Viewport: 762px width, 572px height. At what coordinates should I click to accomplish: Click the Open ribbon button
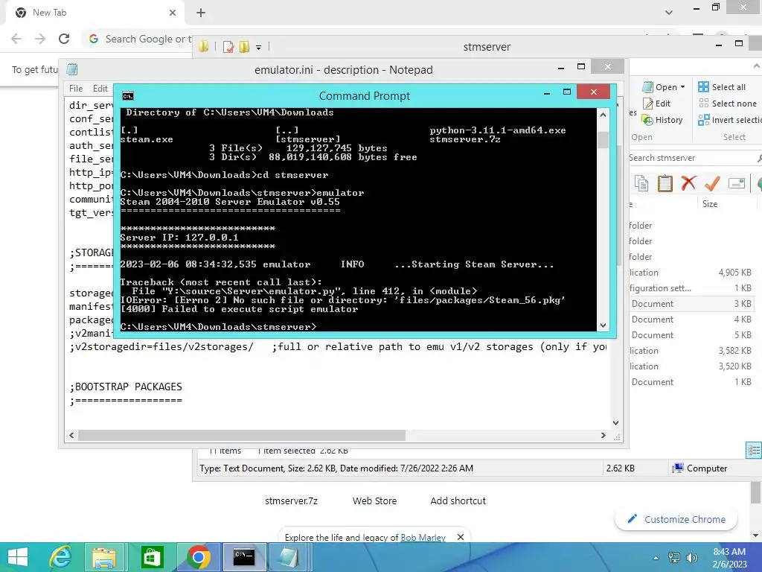pyautogui.click(x=659, y=87)
